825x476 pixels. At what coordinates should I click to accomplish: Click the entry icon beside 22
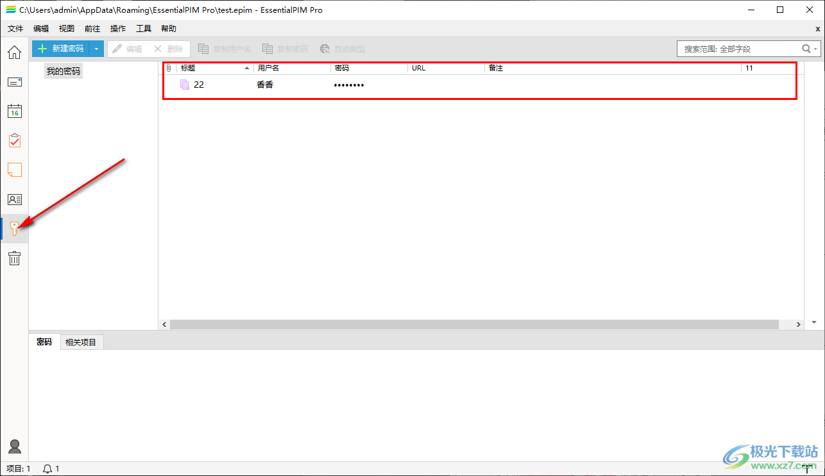185,85
